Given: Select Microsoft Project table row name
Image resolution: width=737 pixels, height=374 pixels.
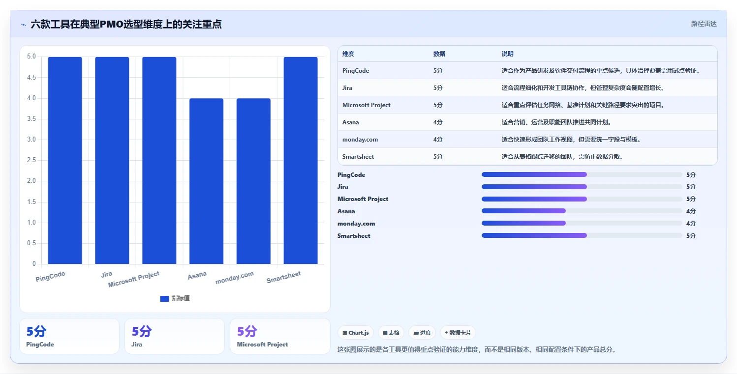Looking at the screenshot, I should click(x=367, y=105).
